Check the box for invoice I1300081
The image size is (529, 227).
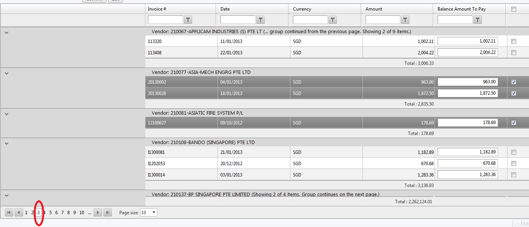(x=514, y=152)
